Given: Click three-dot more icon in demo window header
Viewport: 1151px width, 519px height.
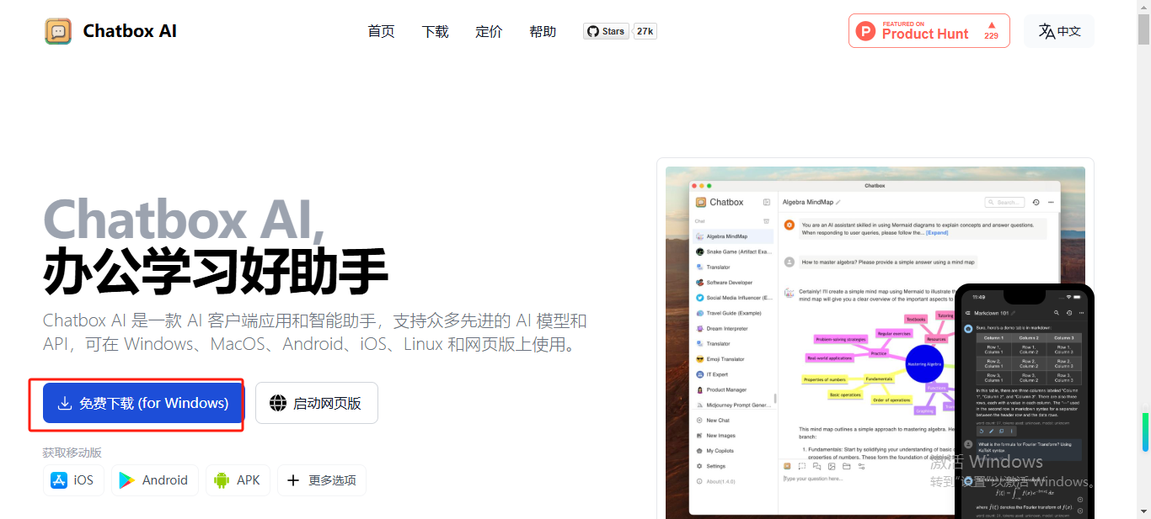Looking at the screenshot, I should tap(1052, 202).
